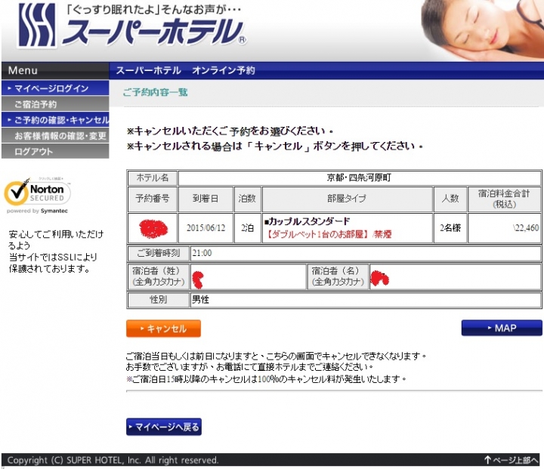Image resolution: width=544 pixels, height=469 pixels.
Task: Click room type カップルスタンダード
Action: [307, 221]
